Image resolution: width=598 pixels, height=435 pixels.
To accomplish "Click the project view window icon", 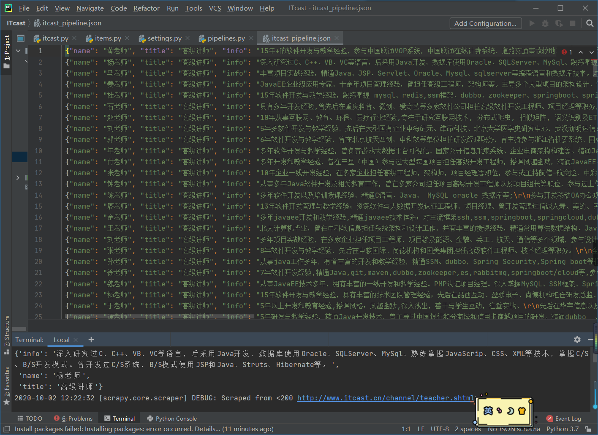I will [x=20, y=38].
